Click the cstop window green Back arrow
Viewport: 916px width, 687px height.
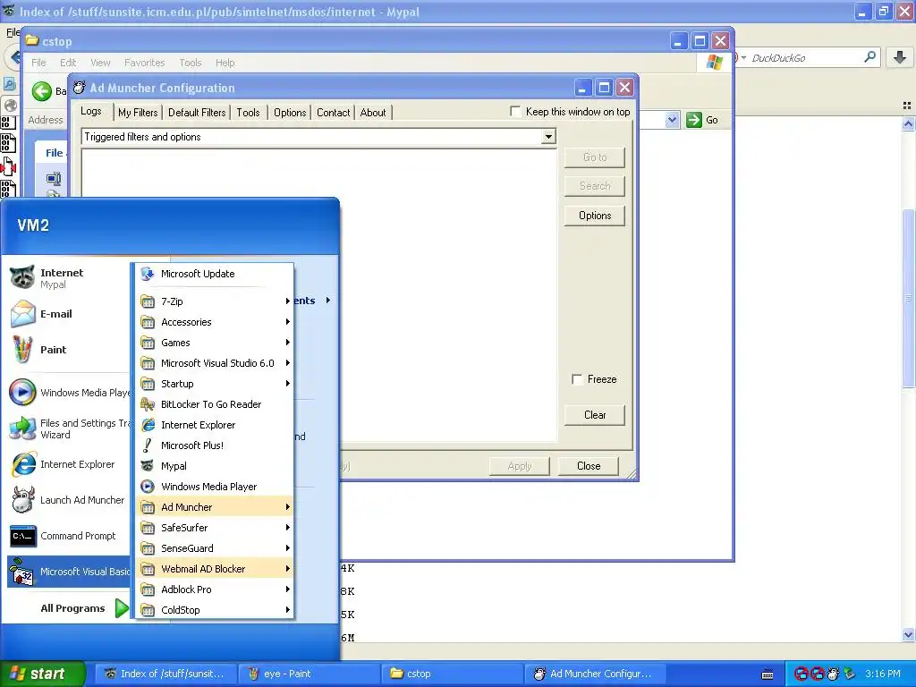41,91
